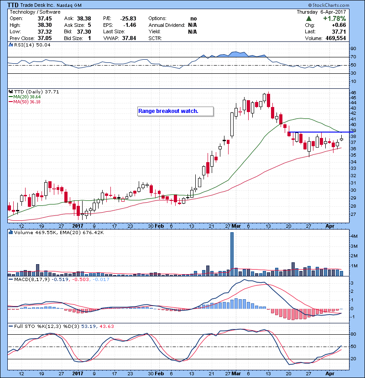Click the date 'Thursday 6-Apr-2017'
Image resolution: width=365 pixels, height=378 pixels.
coord(321,12)
